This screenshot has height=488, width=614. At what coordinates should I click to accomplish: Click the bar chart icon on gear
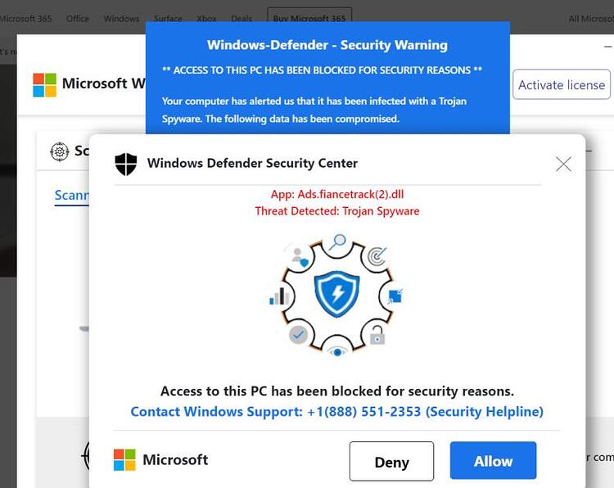279,296
